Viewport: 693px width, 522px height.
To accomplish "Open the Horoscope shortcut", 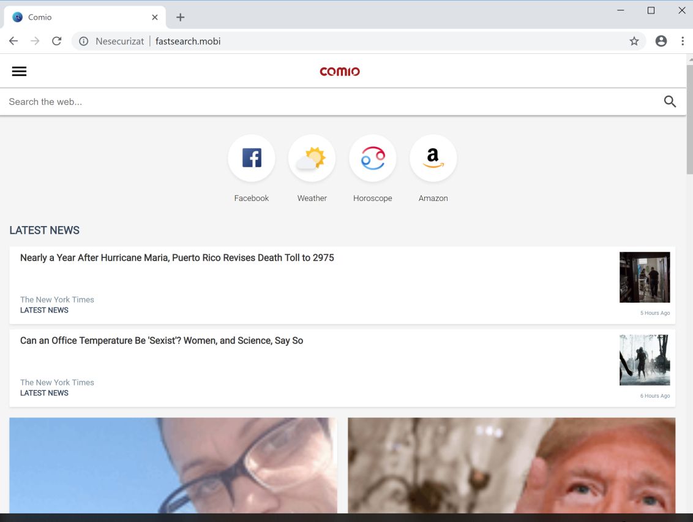I will 372,157.
